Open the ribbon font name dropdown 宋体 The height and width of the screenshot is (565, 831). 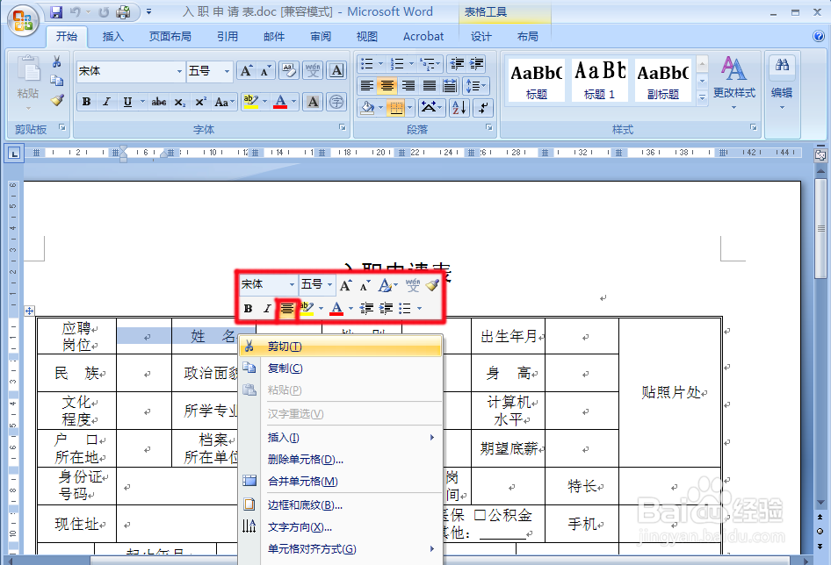pyautogui.click(x=180, y=71)
